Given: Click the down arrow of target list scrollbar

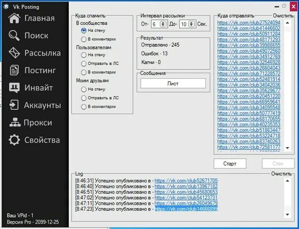Looking at the screenshot, I should pyautogui.click(x=288, y=148).
